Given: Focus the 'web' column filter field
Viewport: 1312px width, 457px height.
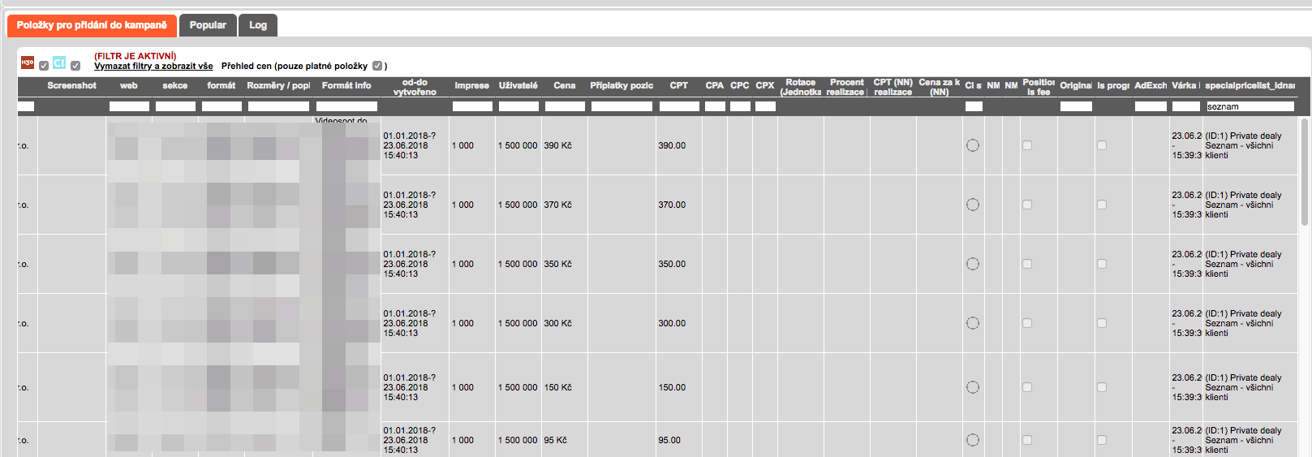Looking at the screenshot, I should (x=129, y=106).
